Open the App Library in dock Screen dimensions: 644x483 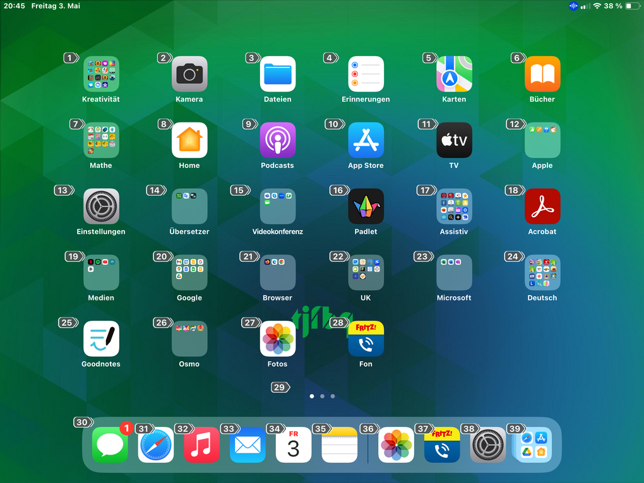coord(534,445)
